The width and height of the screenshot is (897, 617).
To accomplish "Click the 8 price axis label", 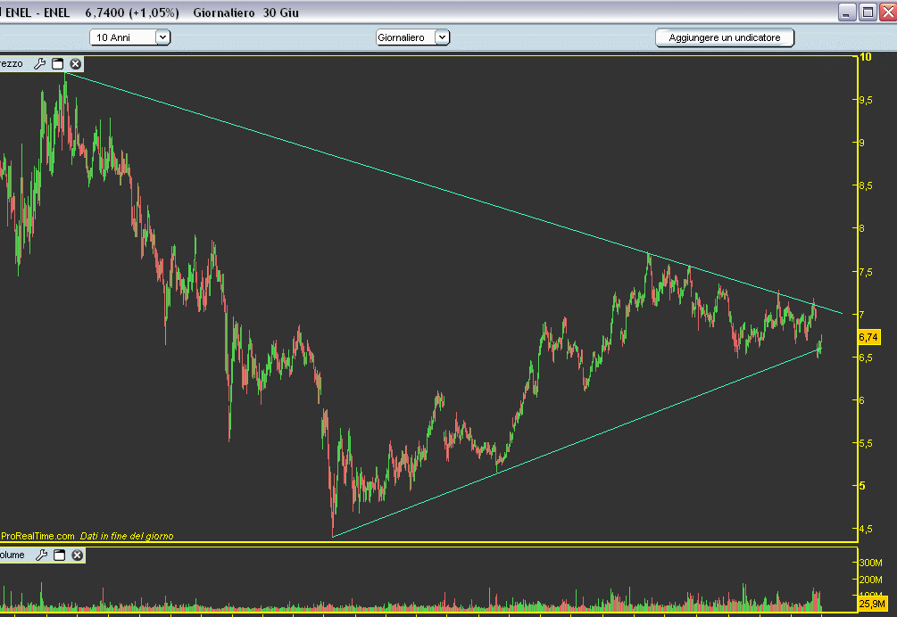I will (861, 228).
